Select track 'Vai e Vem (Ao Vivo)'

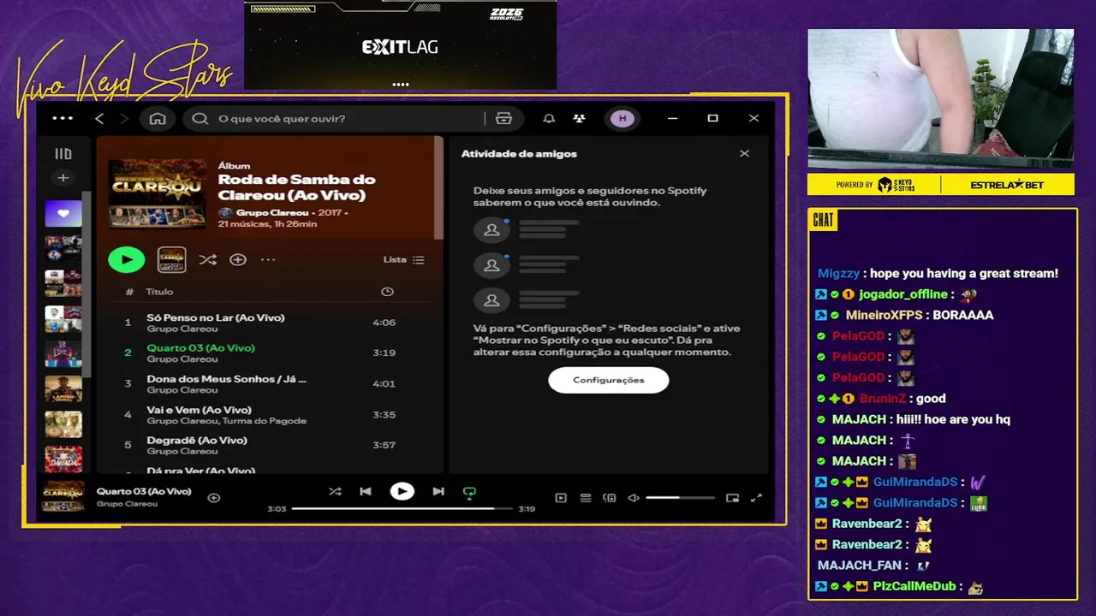199,410
